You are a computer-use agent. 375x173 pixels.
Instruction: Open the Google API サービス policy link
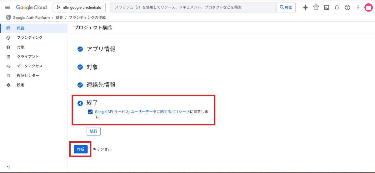[x=140, y=112]
